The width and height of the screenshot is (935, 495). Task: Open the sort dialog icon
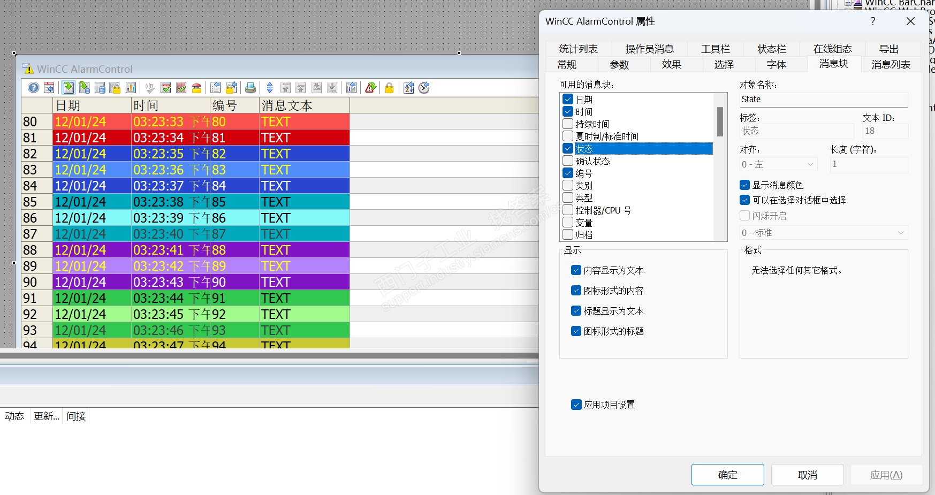coord(409,88)
